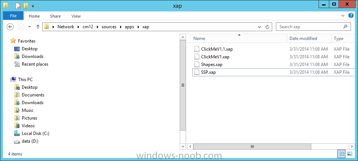
Task: Click the sources breadcrumb in address bar
Action: tap(109, 27)
